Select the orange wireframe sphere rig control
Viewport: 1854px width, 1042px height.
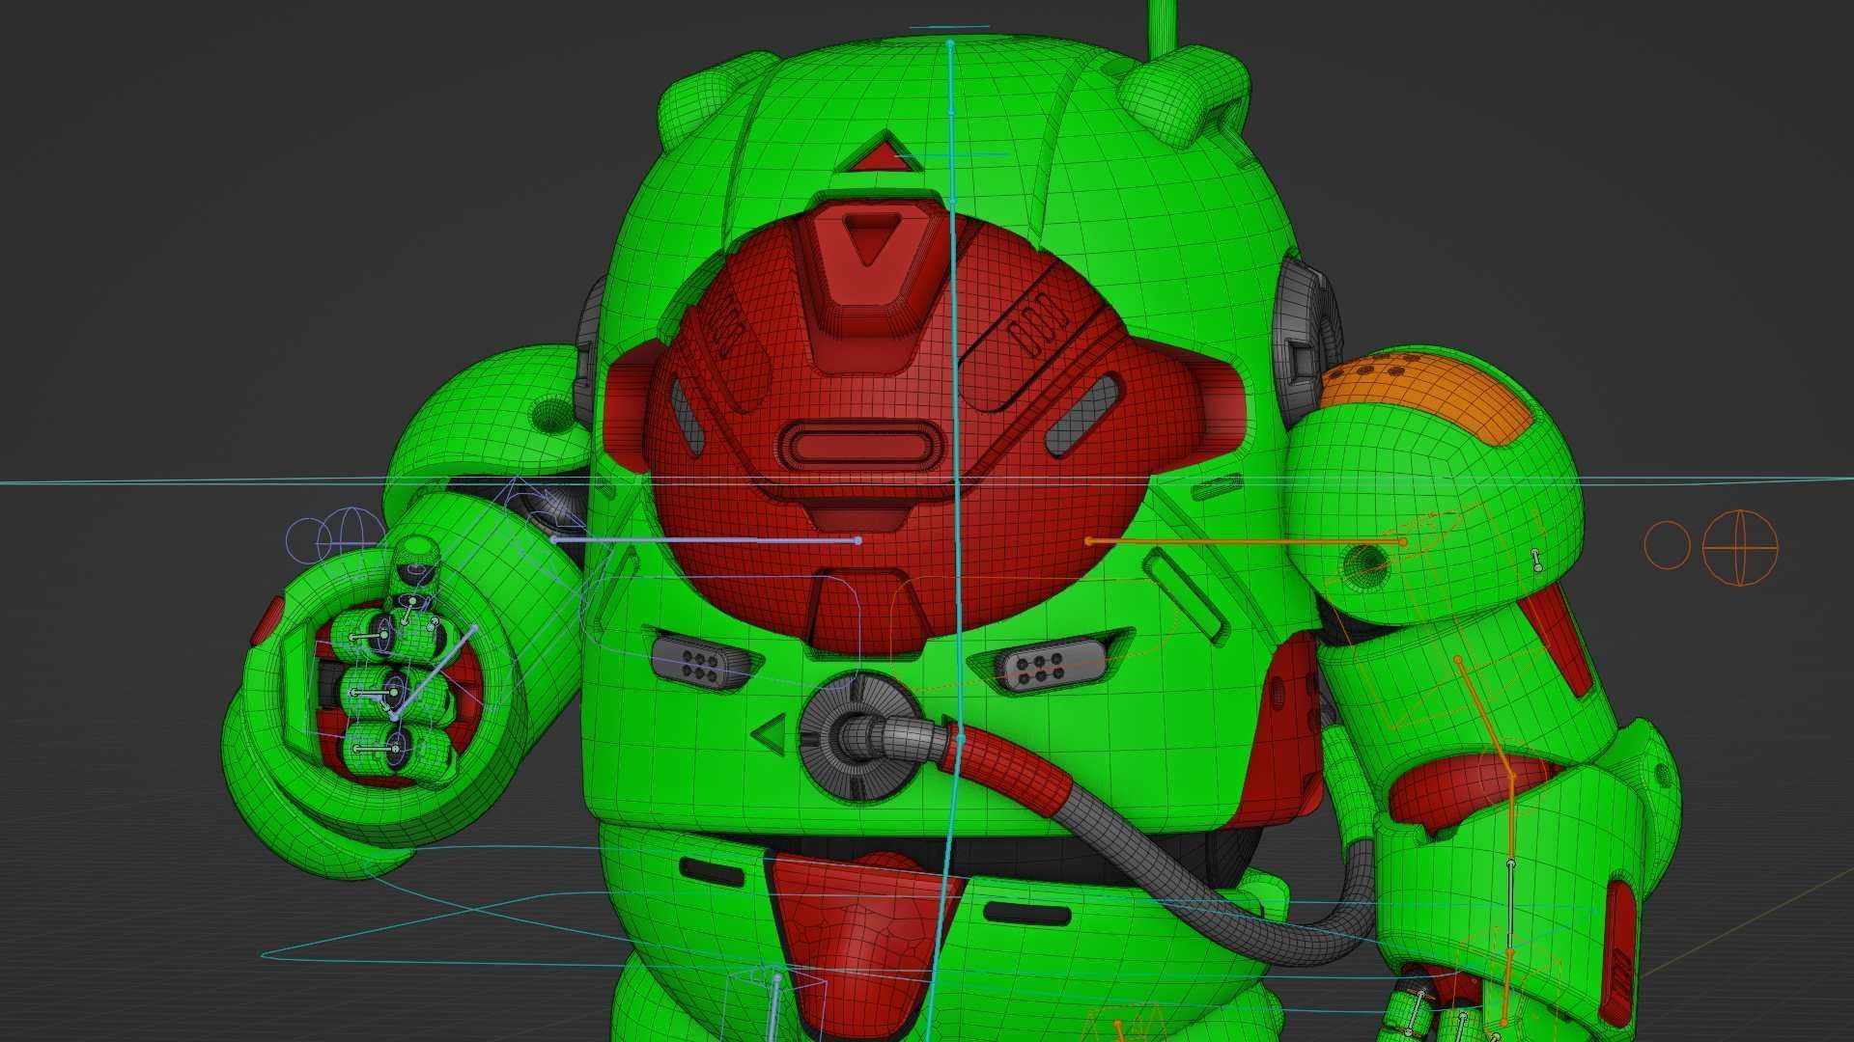tap(1740, 547)
